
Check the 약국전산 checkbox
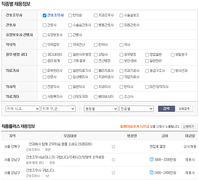[70, 45]
